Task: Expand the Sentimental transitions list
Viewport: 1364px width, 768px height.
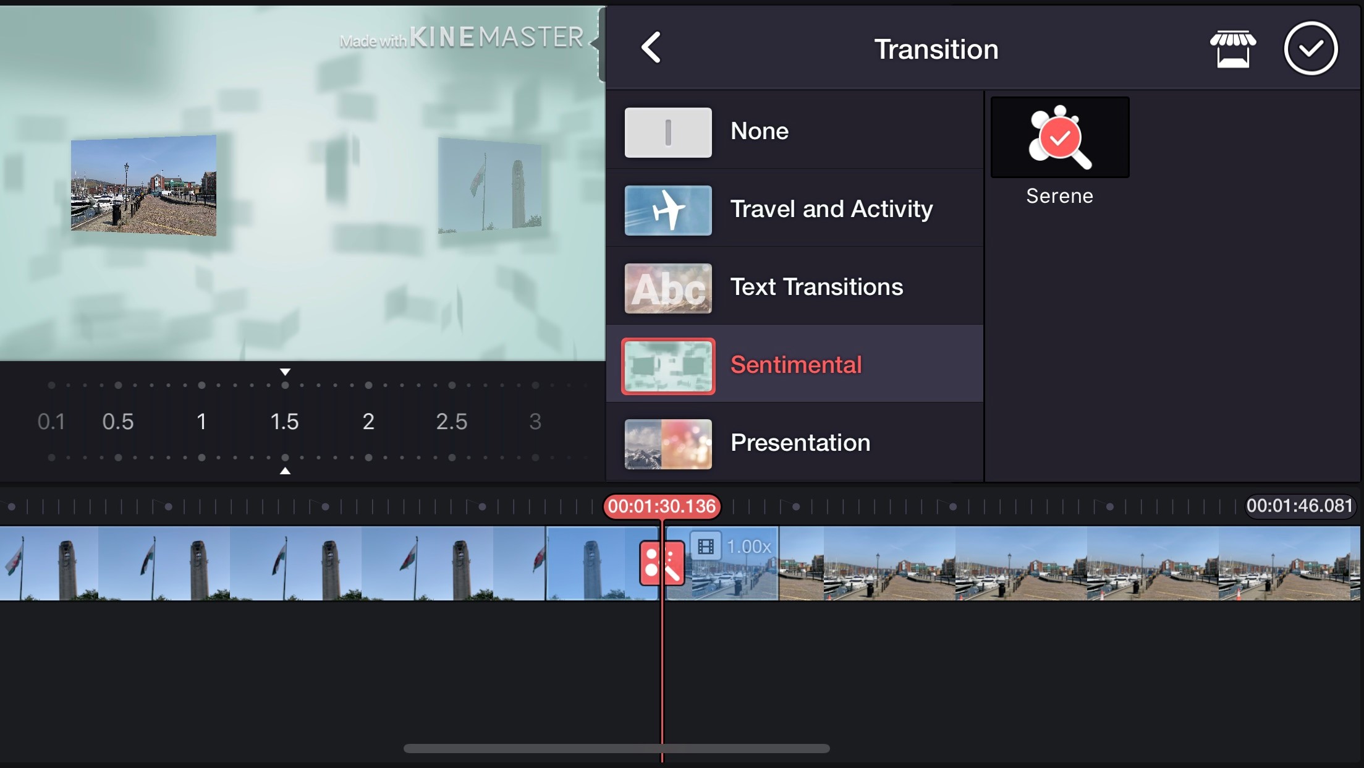Action: tap(794, 364)
